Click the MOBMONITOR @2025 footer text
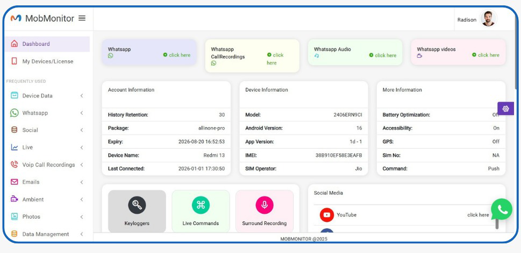 coord(304,238)
